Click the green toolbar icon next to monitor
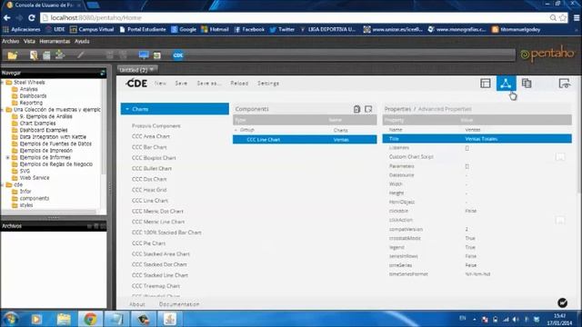Screen dimensions: 582x327 point(157,55)
